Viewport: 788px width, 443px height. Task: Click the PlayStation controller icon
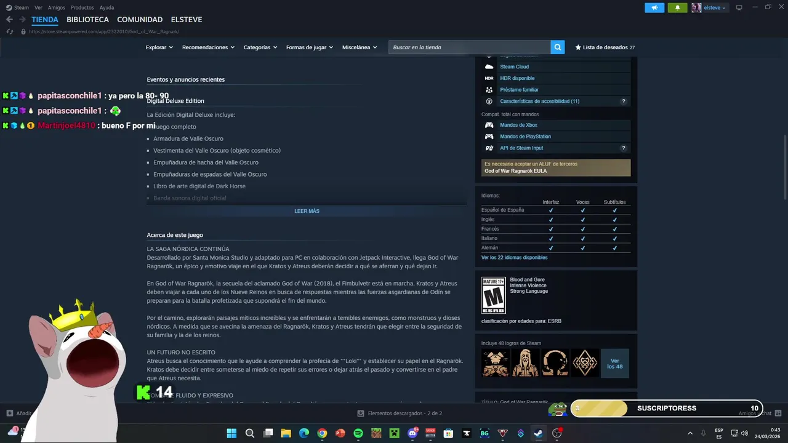point(489,137)
